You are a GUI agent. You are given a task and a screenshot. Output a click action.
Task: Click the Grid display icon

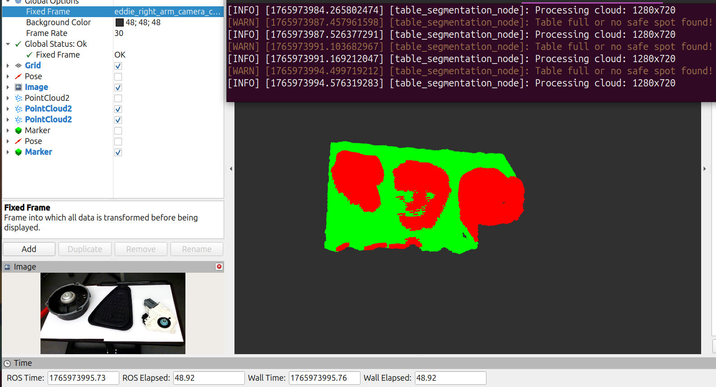[x=18, y=66]
